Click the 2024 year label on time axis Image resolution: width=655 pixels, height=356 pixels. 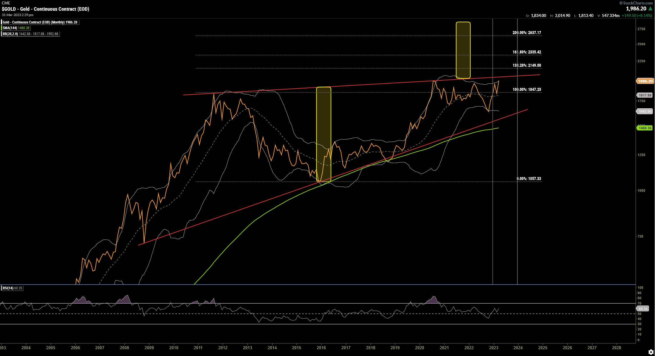click(x=518, y=348)
